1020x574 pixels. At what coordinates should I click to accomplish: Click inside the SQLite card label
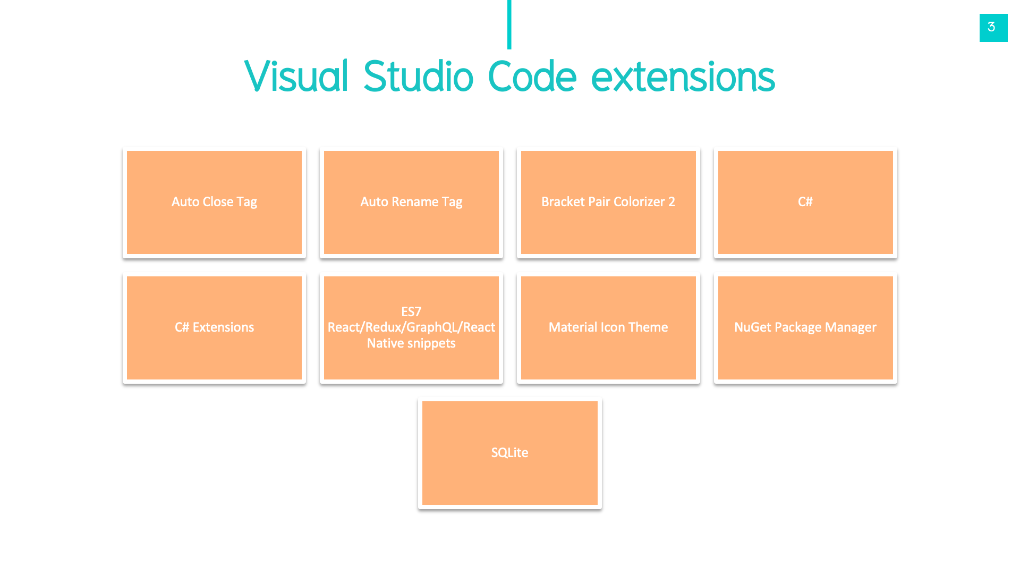509,452
